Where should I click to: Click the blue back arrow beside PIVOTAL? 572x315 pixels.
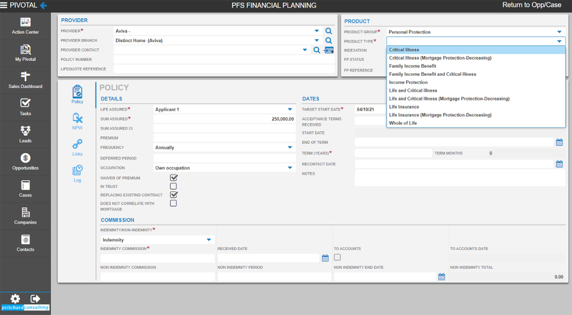click(x=44, y=5)
